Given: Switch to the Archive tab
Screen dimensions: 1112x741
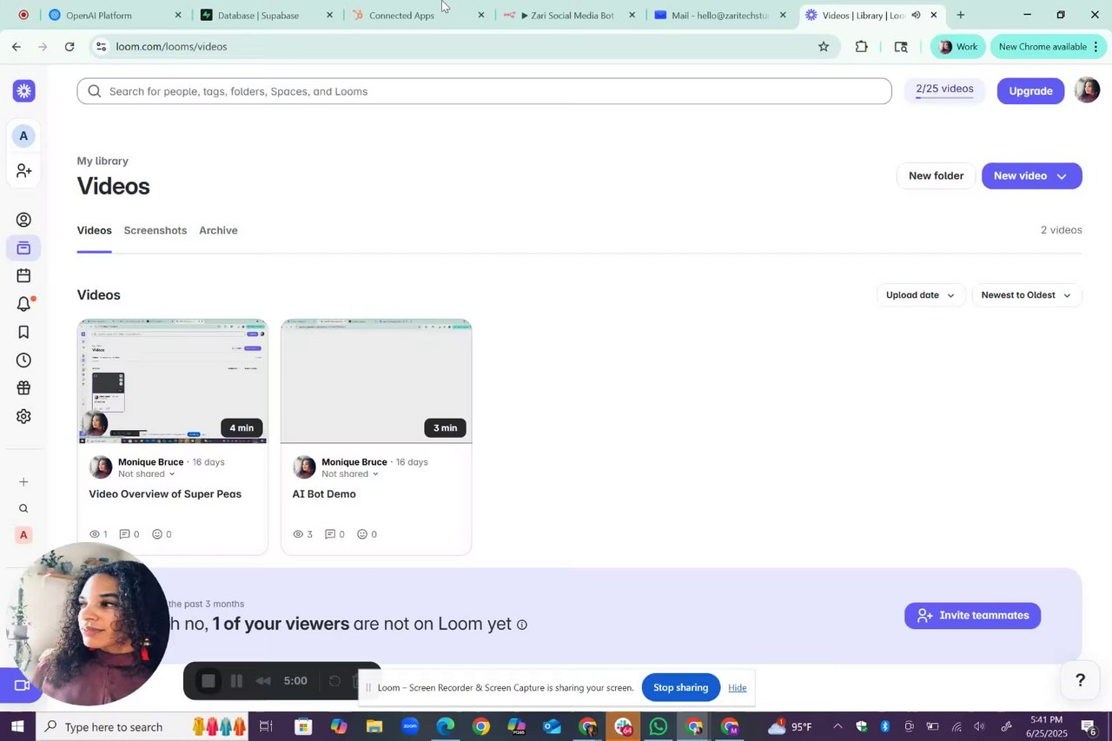Looking at the screenshot, I should [218, 230].
